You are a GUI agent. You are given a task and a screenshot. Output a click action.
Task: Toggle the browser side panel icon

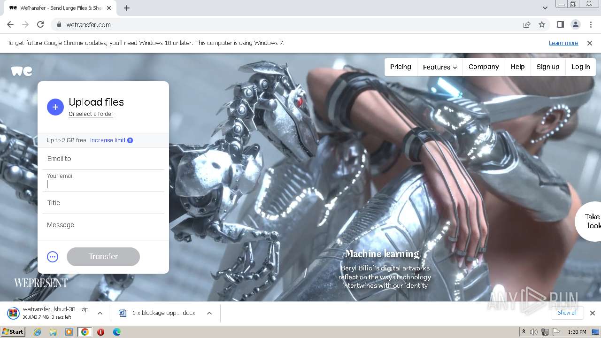[x=561, y=25]
